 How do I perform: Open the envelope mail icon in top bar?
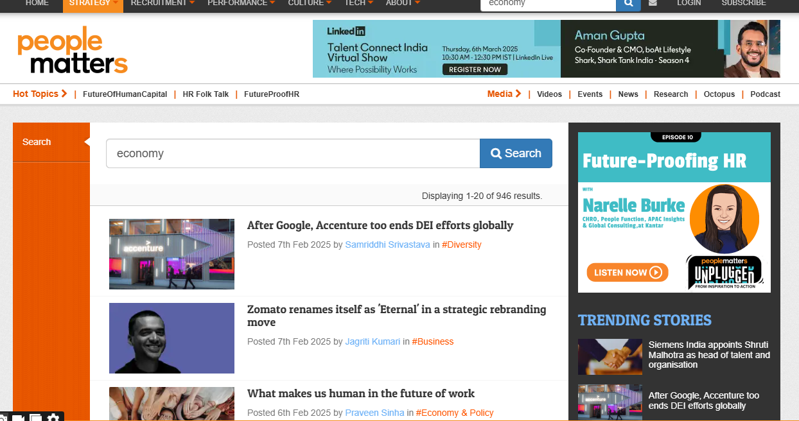coord(653,3)
